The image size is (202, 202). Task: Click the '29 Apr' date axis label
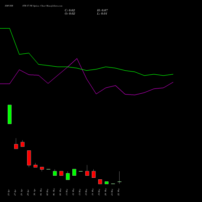coord(28,192)
